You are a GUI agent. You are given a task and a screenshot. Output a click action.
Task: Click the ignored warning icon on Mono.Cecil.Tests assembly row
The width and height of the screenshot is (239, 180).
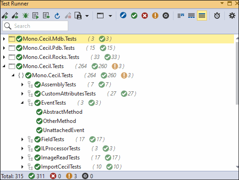115,66
